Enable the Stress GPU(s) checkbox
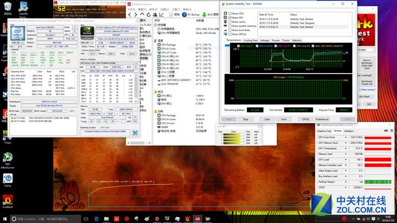This screenshot has width=397, height=223. [x=230, y=34]
